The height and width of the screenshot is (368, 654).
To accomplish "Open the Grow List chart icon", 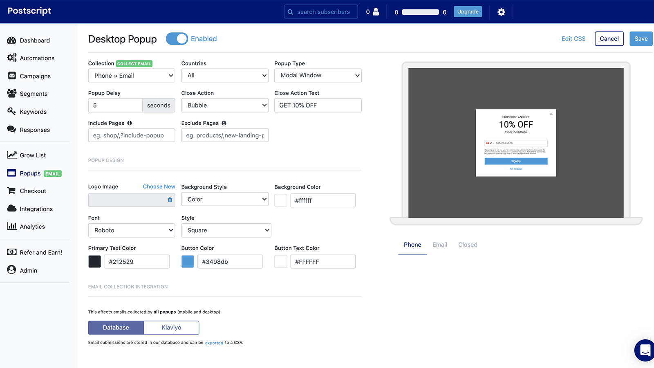I will coord(11,155).
